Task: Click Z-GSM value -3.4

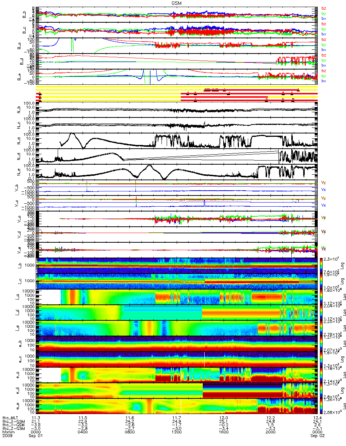Action: coord(223,429)
